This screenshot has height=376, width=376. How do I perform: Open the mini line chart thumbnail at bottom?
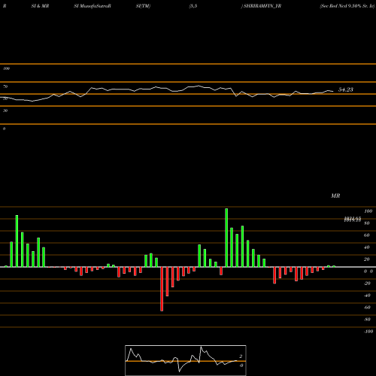click(186, 360)
